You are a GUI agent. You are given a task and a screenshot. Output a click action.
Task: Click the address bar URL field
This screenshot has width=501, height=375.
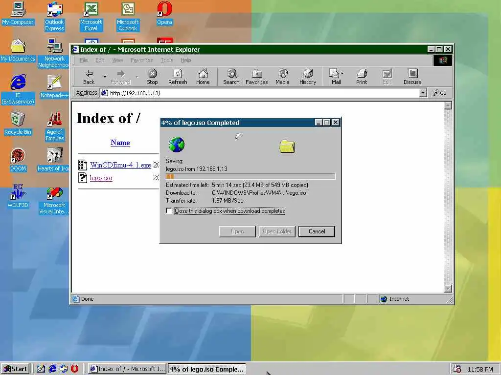(264, 93)
